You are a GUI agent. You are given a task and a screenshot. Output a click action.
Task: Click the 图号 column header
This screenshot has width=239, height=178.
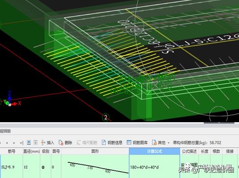(56, 151)
